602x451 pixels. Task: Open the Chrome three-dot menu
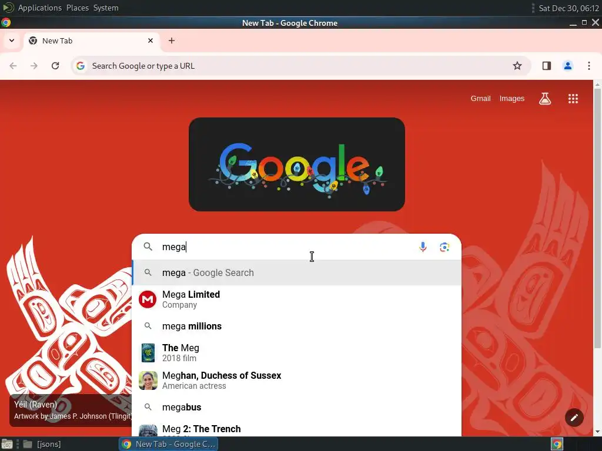click(589, 66)
